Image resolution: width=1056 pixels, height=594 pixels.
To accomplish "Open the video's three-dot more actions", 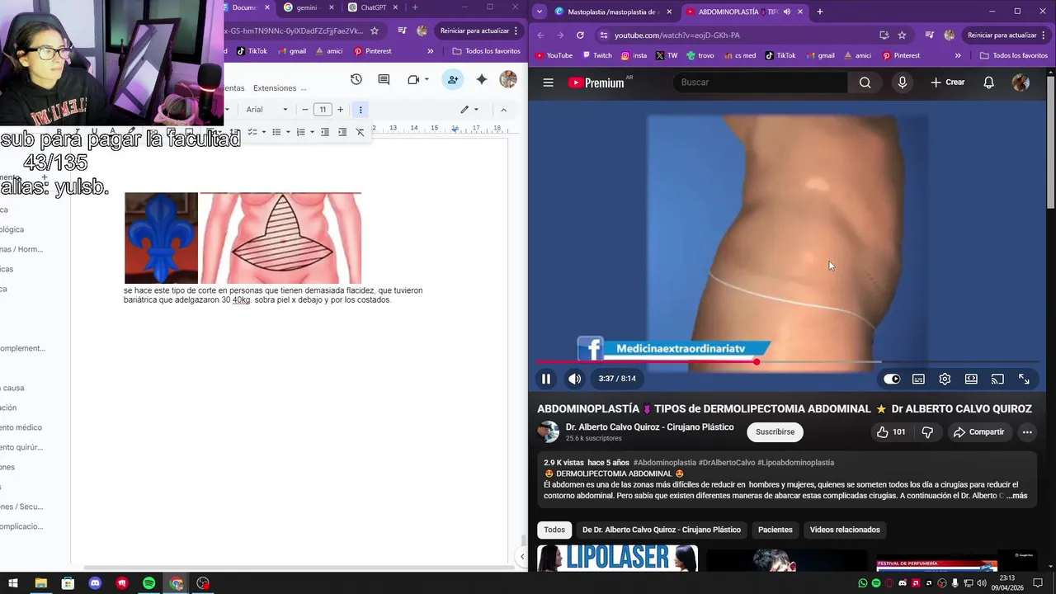I will (x=1027, y=431).
